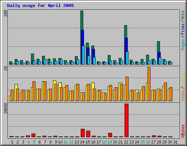Image resolution: width=187 pixels, height=146 pixels.
Task: Click day '1' on the x-axis
Action: point(12,142)
